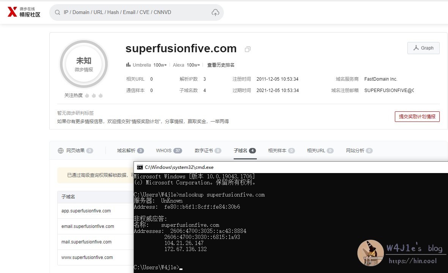This screenshot has width=448, height=273.
Task: Open the 数字证书 tab
Action: pos(208,151)
